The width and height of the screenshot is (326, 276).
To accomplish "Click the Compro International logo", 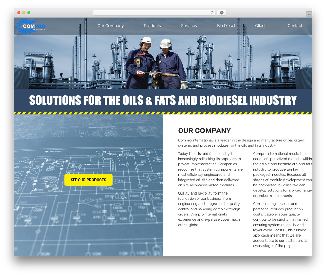I will pyautogui.click(x=30, y=26).
